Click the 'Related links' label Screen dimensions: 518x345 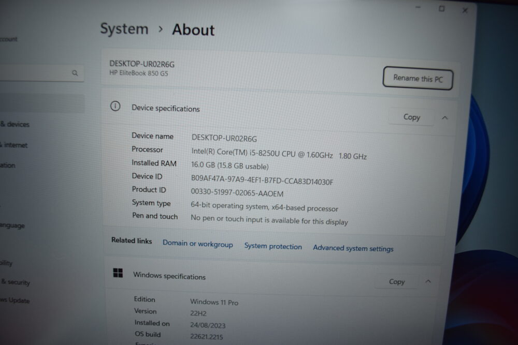click(x=132, y=241)
